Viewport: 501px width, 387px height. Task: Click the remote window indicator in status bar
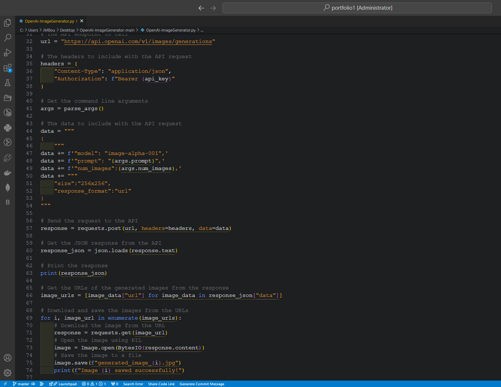click(x=5, y=384)
